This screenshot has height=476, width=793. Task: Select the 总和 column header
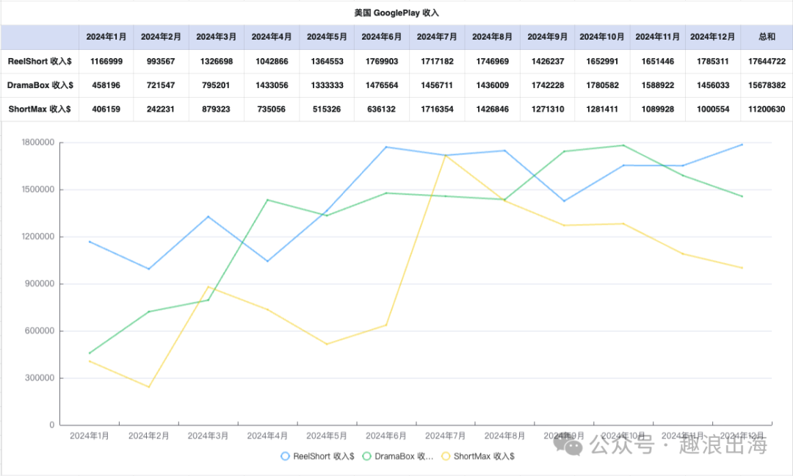tap(767, 37)
